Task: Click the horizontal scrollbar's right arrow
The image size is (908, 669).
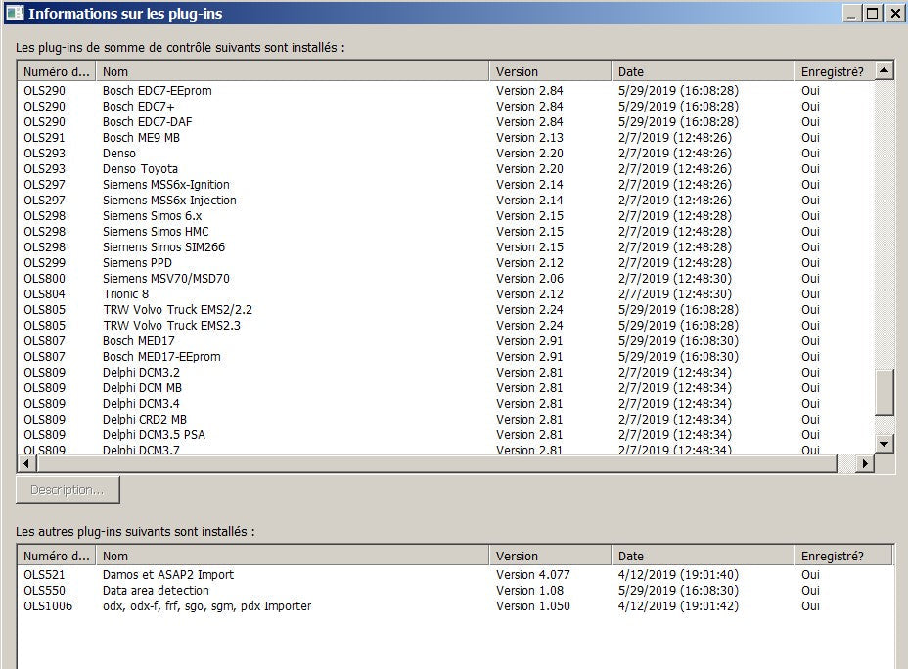Action: [865, 463]
